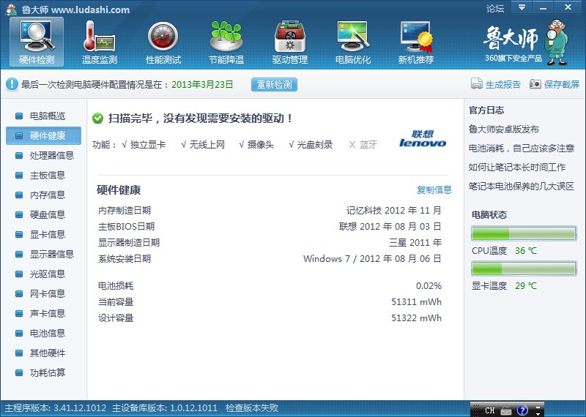Click 保存截屏 save screenshot link

(x=562, y=84)
